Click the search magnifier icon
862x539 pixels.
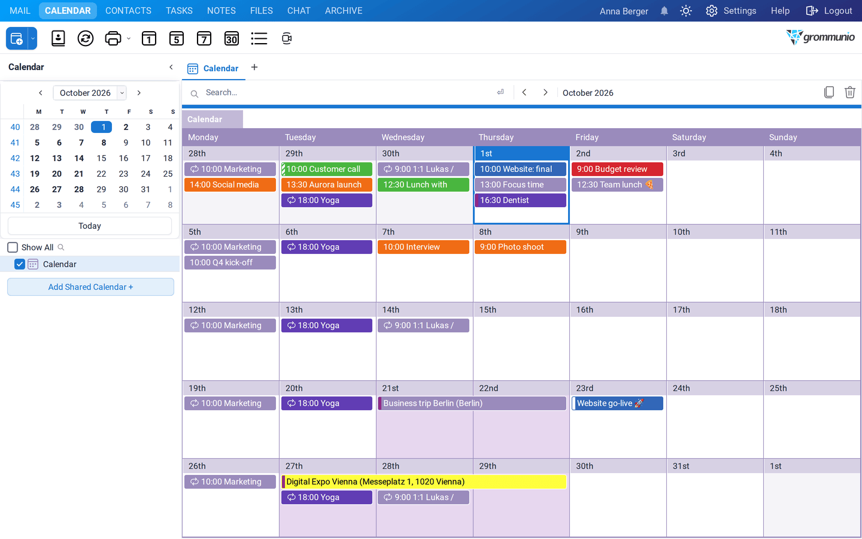coord(195,93)
